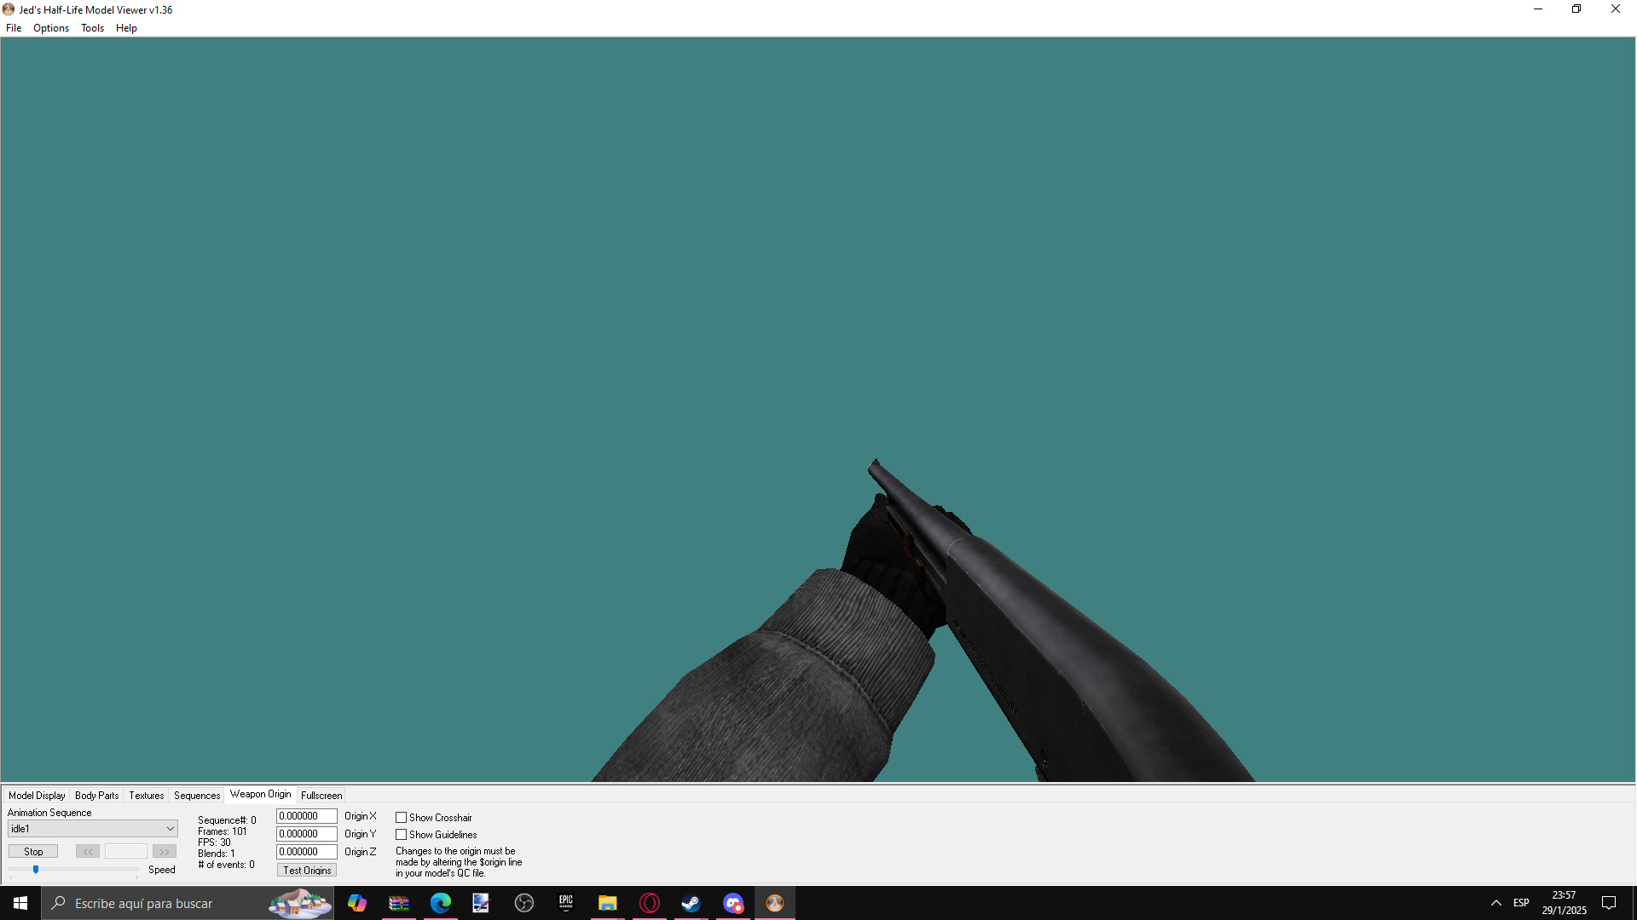This screenshot has height=920, width=1637.
Task: Open Discord from the taskbar
Action: [733, 903]
